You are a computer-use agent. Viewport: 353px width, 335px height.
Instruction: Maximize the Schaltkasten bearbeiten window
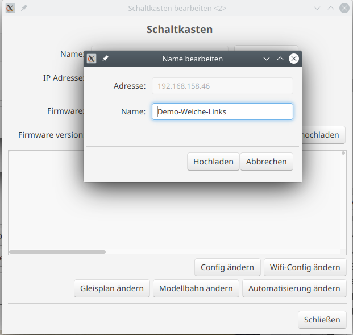point(331,9)
